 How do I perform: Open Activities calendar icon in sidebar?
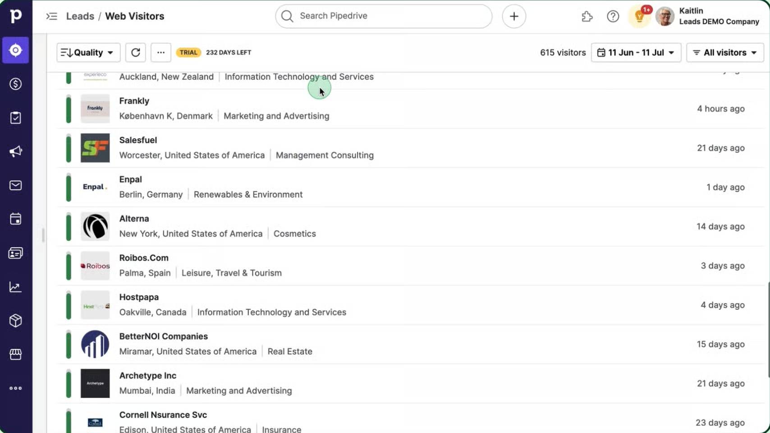click(16, 219)
